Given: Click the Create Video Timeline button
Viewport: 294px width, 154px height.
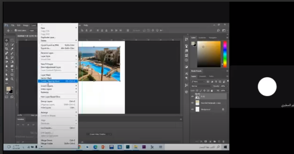Looking at the screenshot, I should pyautogui.click(x=98, y=134).
